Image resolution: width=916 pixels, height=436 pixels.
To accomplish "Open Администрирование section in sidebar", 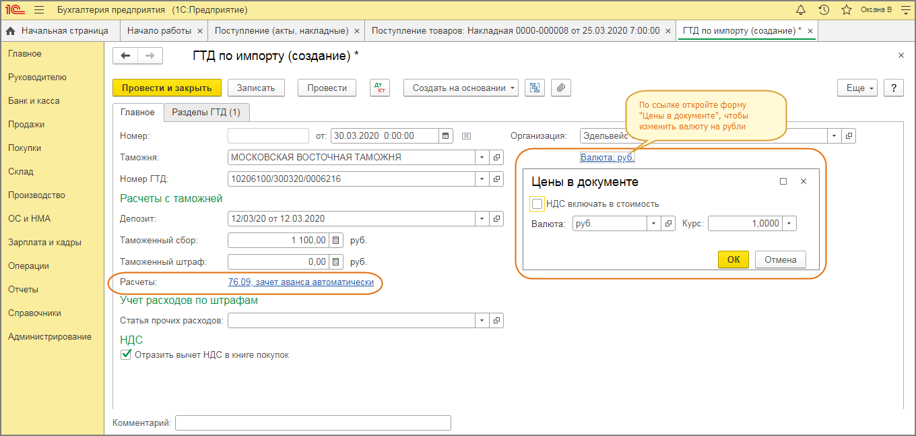I will 50,336.
